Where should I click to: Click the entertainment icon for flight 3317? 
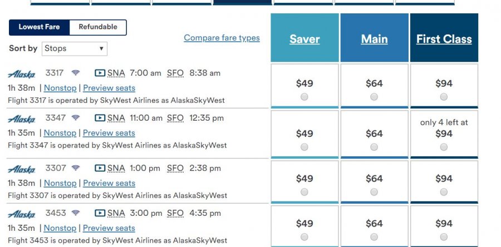[100, 73]
